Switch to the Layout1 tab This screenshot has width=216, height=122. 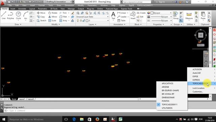click(x=22, y=99)
